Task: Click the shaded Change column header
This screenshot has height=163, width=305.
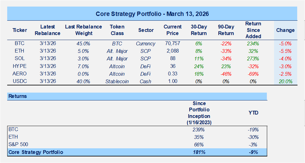Action: click(285, 30)
